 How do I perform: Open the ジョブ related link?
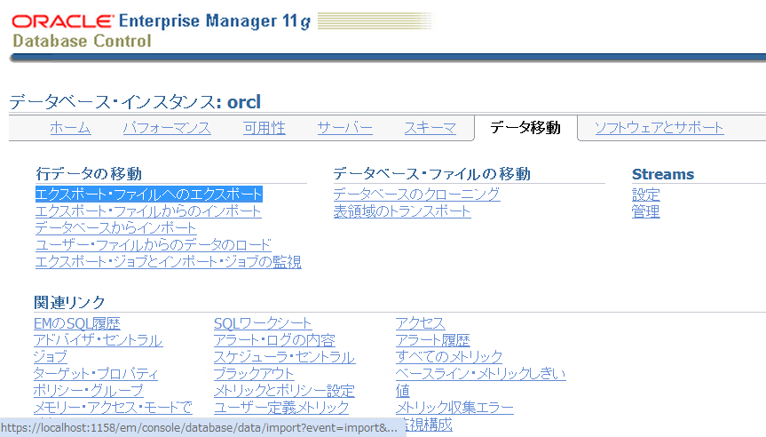51,357
